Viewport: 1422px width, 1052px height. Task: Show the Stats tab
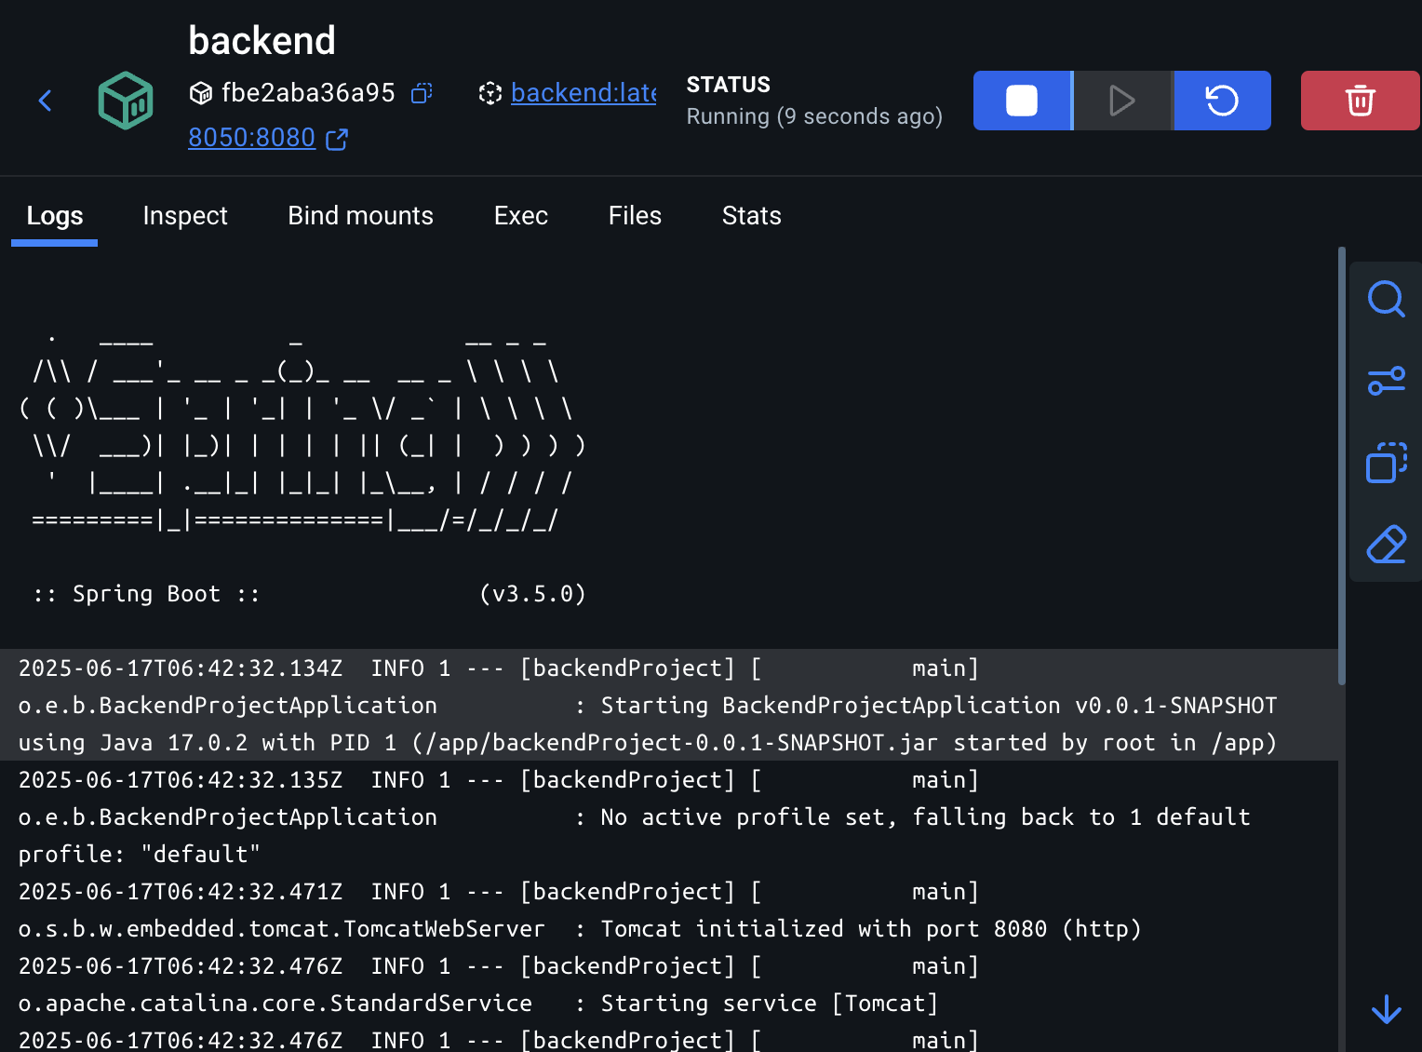click(752, 216)
